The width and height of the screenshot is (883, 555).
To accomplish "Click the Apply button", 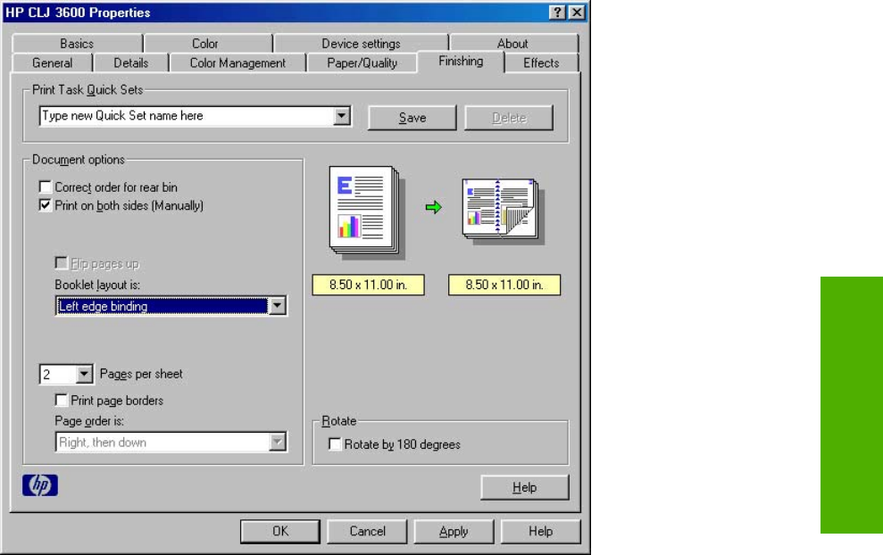I will (x=454, y=532).
